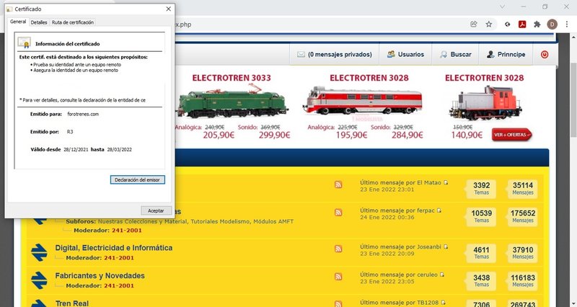The height and width of the screenshot is (307, 577).
Task: Open the Adobe Acrobat extension icon
Action: tap(522, 25)
